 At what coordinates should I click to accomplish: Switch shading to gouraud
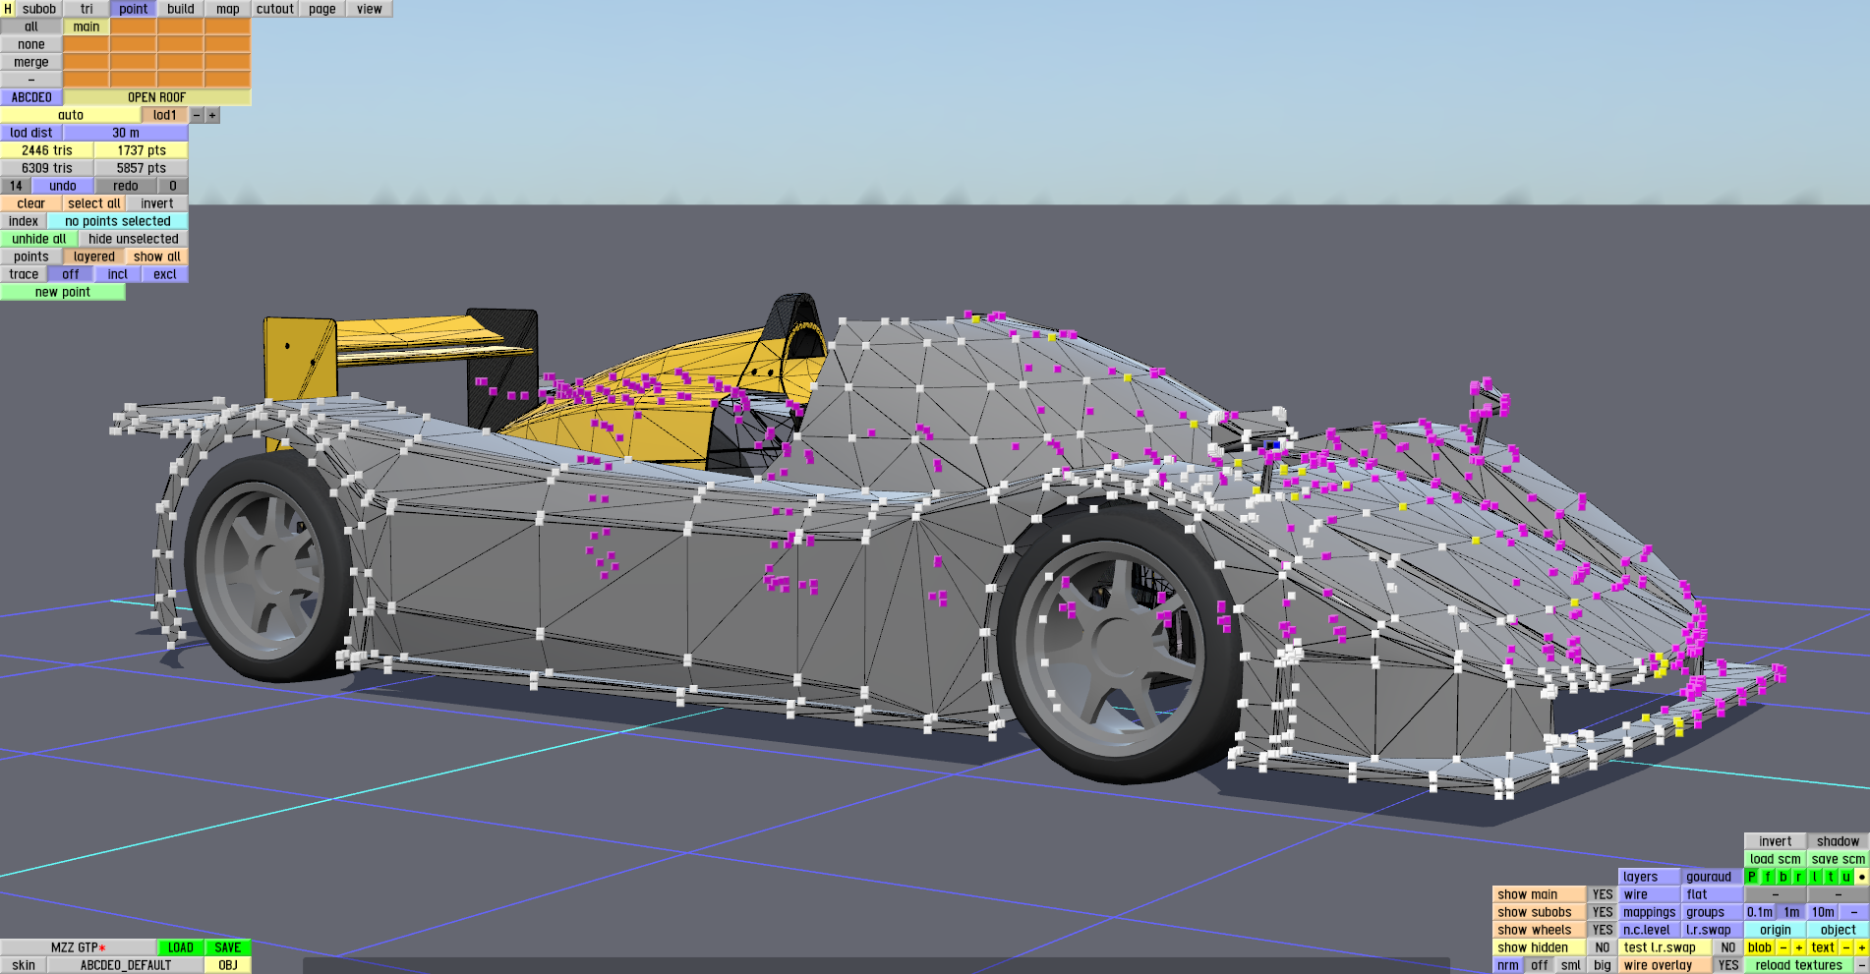click(1713, 877)
